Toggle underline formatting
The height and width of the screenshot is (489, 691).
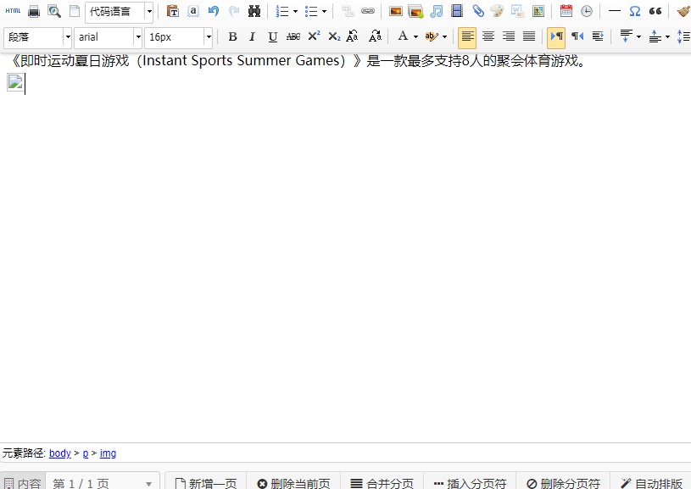273,37
